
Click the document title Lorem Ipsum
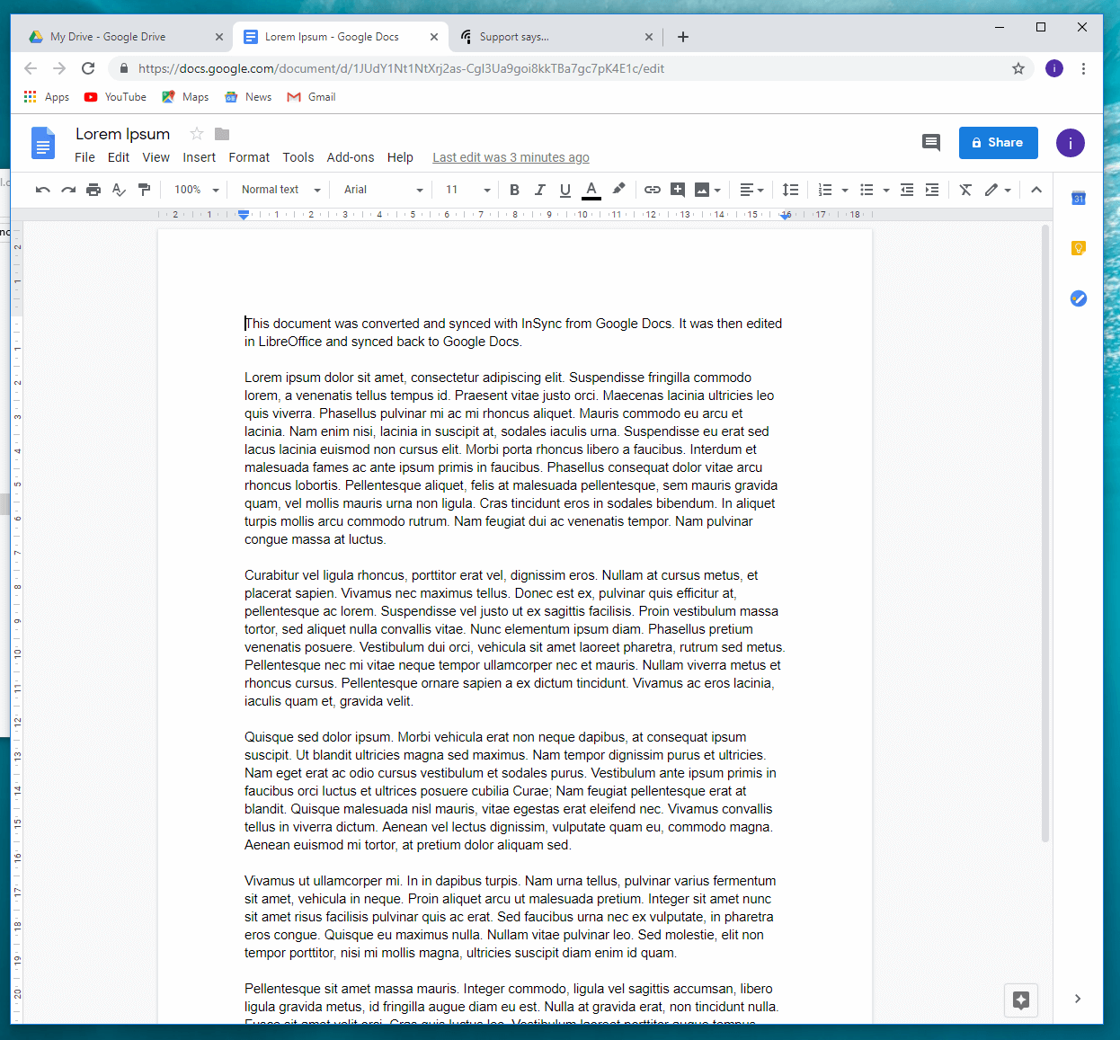(122, 134)
